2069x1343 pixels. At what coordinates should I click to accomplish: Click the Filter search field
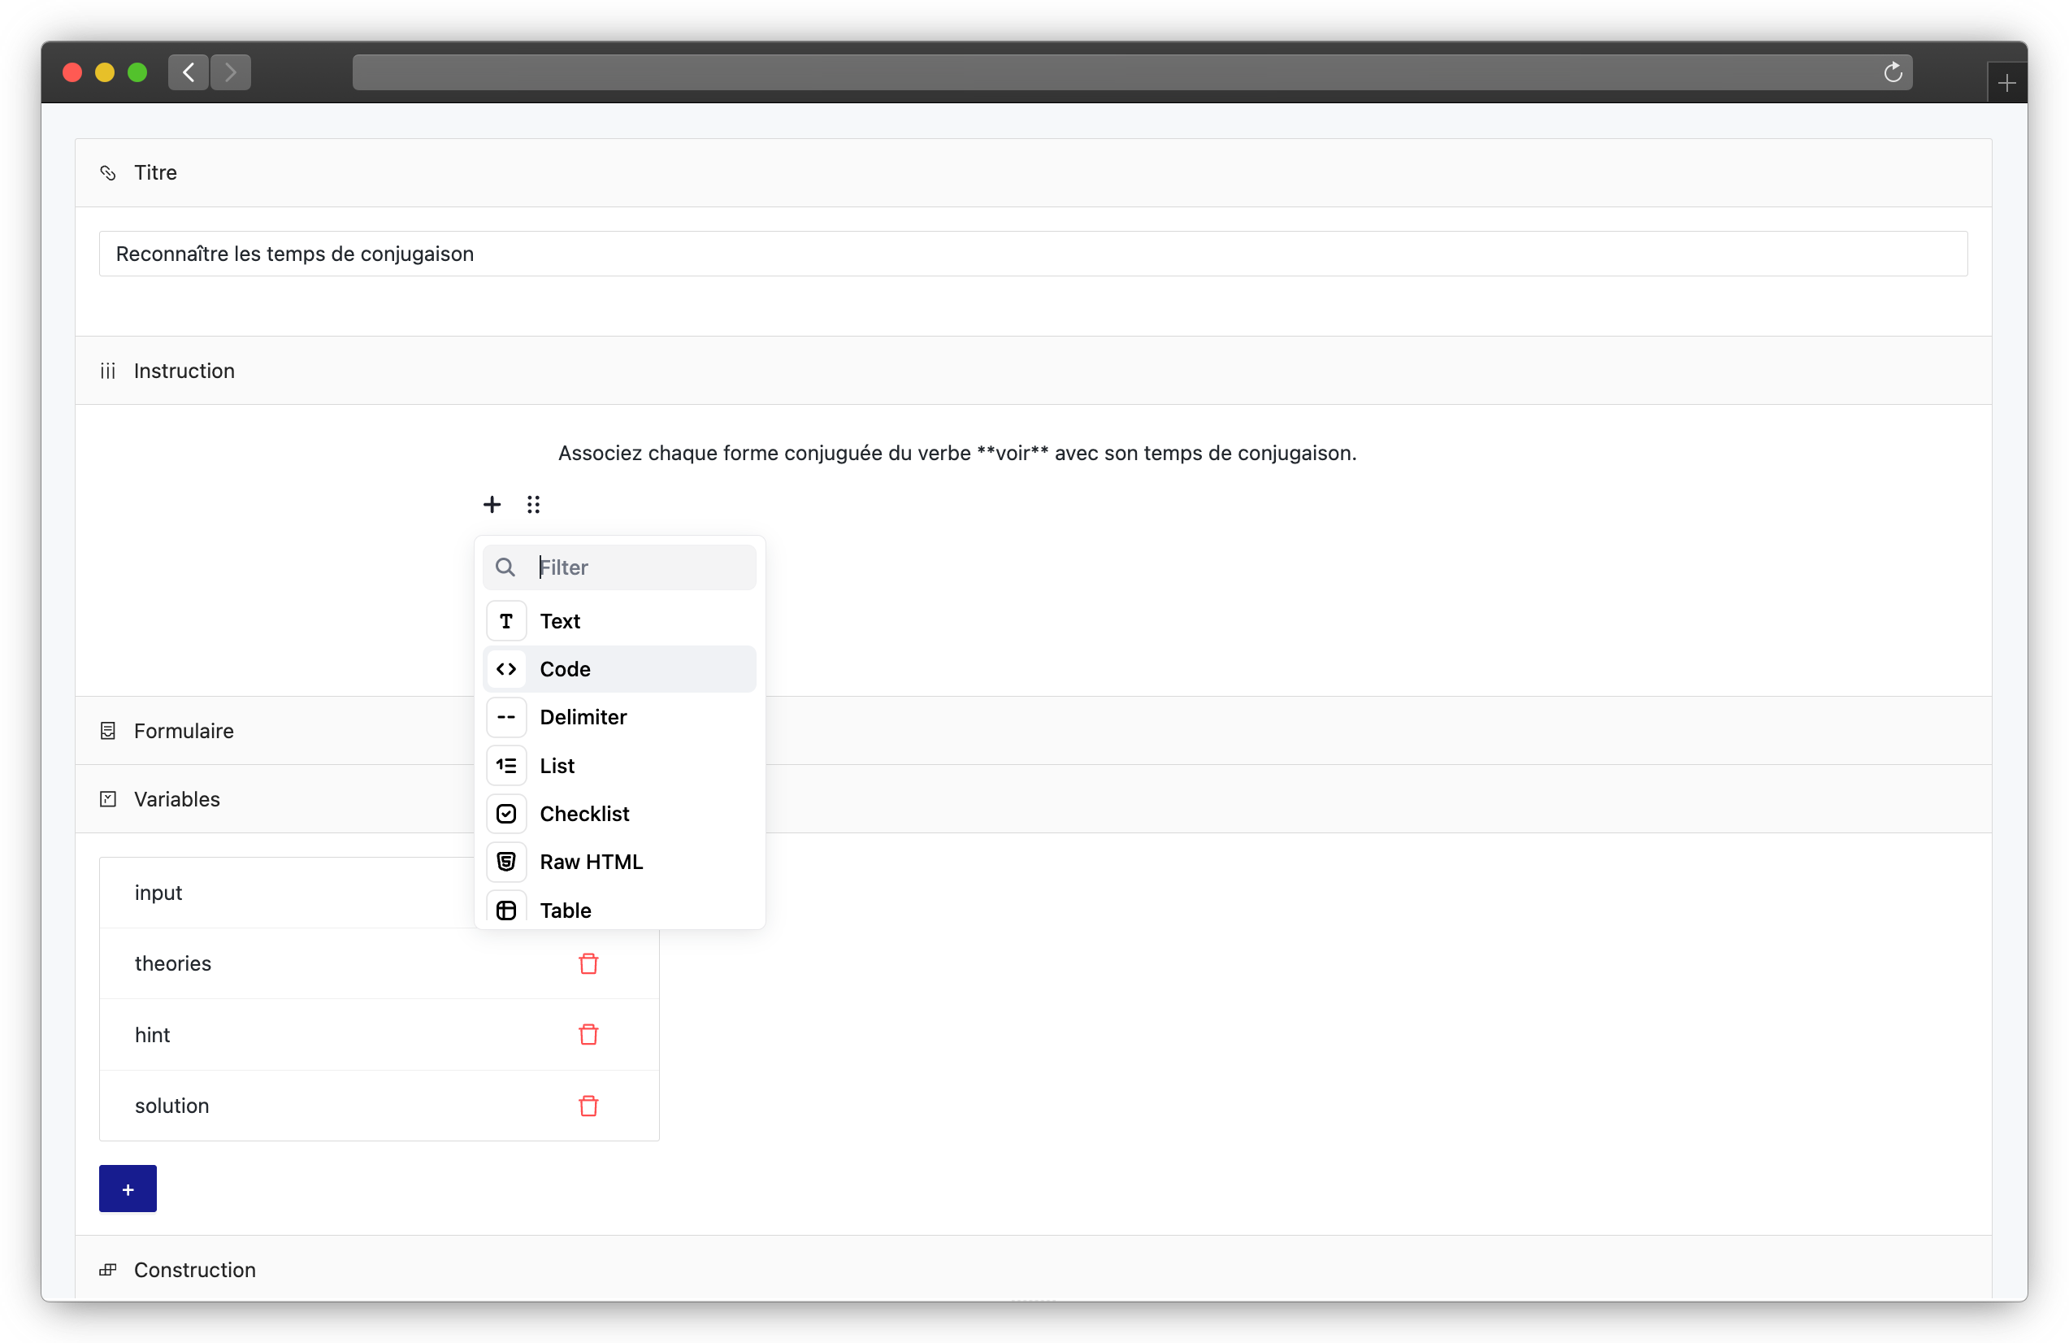pyautogui.click(x=620, y=567)
